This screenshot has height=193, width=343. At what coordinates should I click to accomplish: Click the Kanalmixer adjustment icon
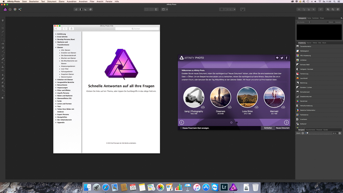click(x=297, y=101)
